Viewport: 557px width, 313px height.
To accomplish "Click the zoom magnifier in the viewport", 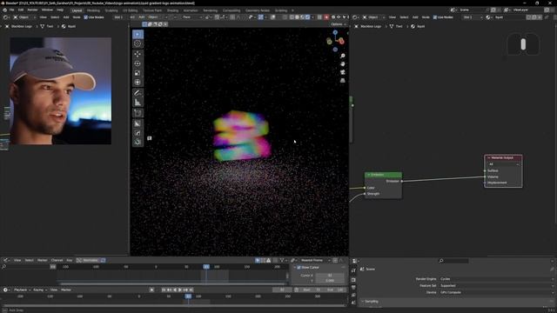I will click(x=342, y=56).
